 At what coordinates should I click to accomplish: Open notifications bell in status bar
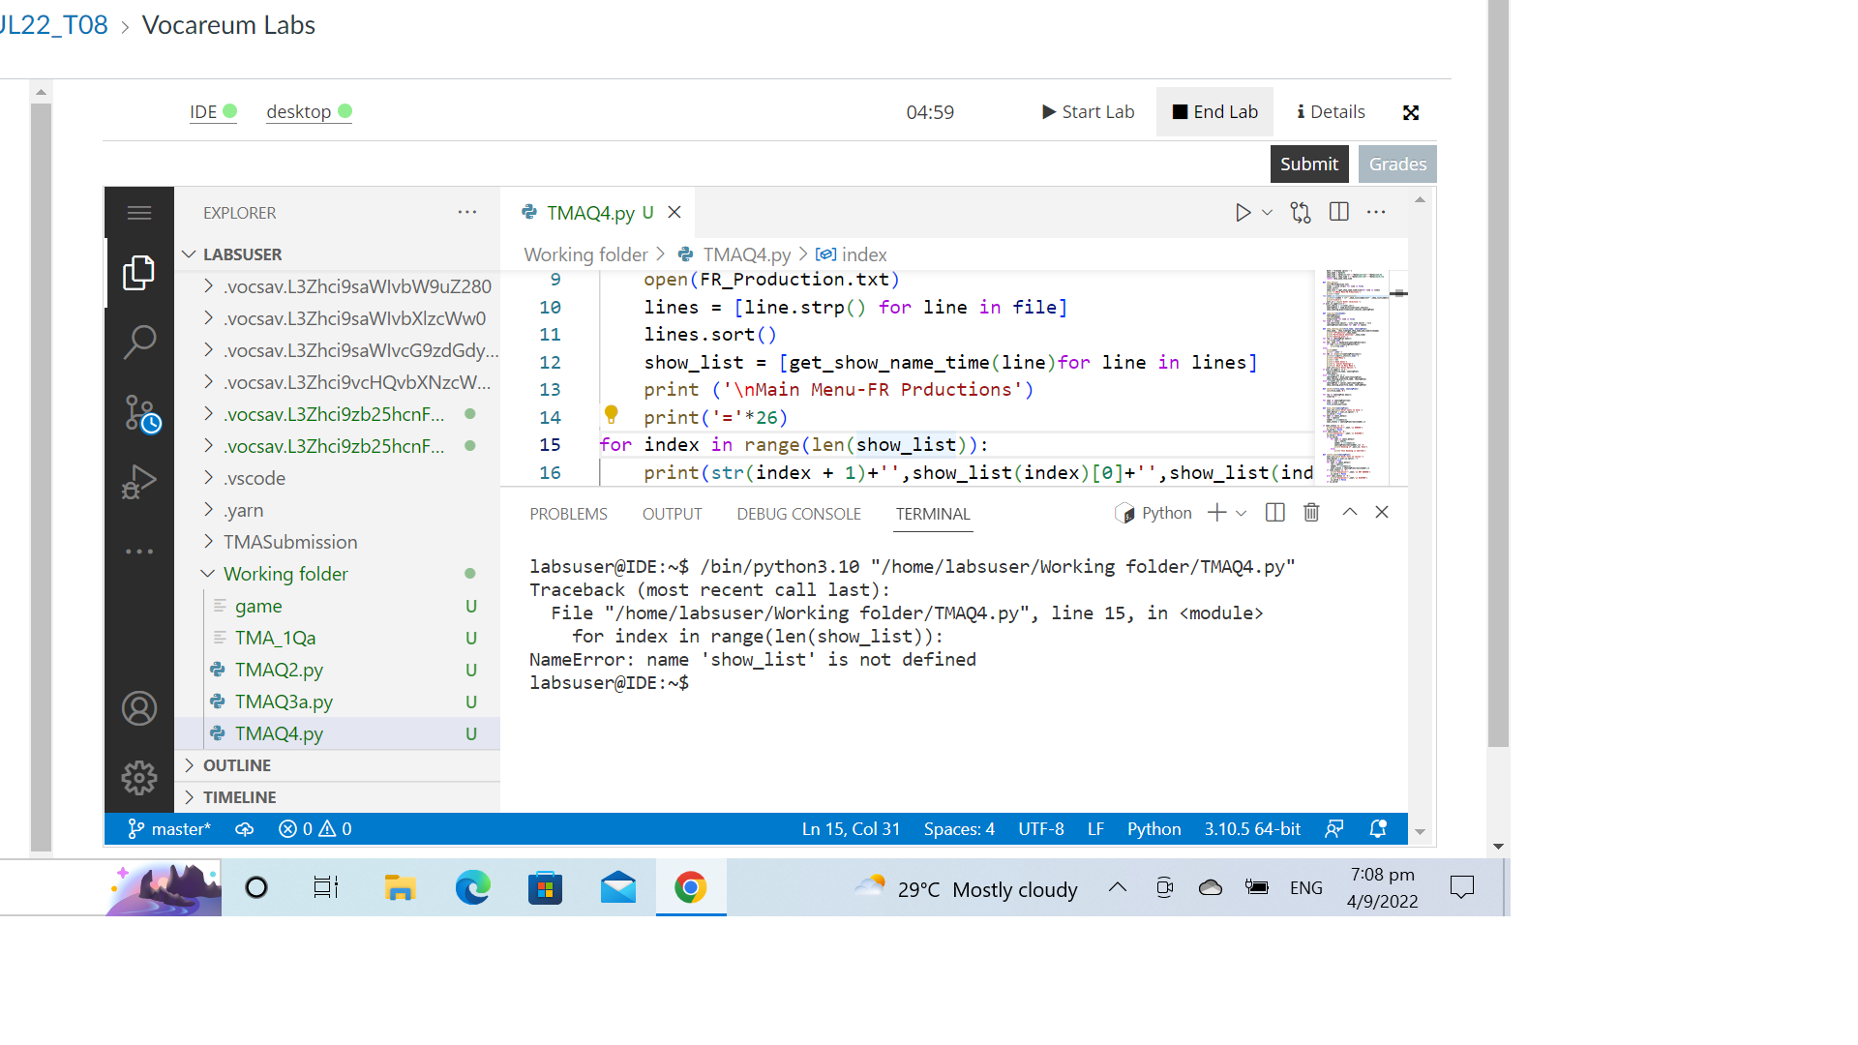point(1378,829)
